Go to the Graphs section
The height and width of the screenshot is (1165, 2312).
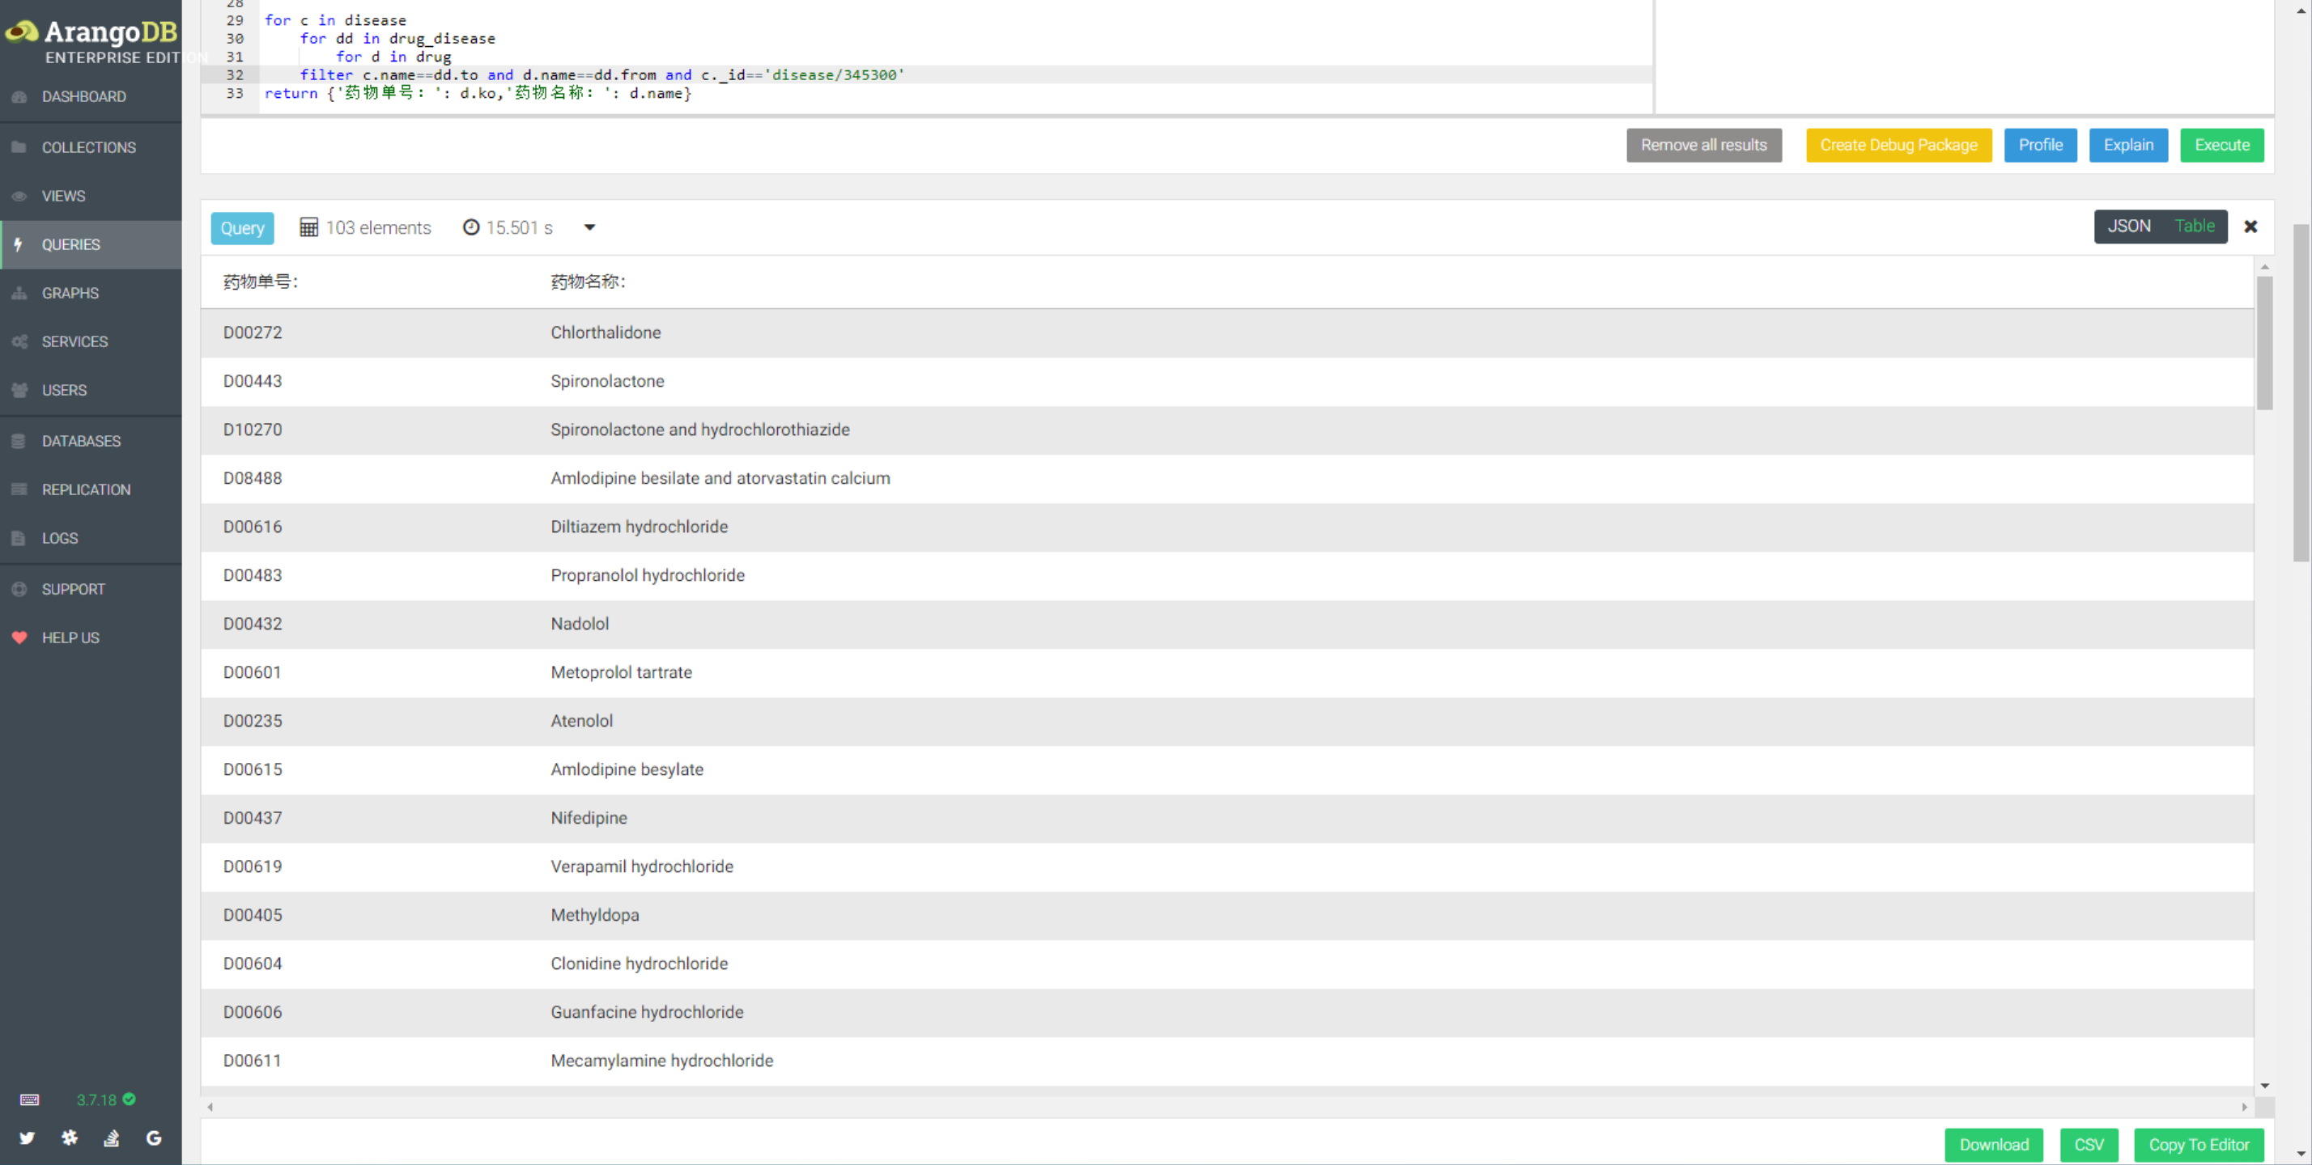70,293
